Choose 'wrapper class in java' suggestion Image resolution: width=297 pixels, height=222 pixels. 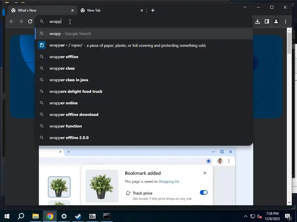(144, 80)
